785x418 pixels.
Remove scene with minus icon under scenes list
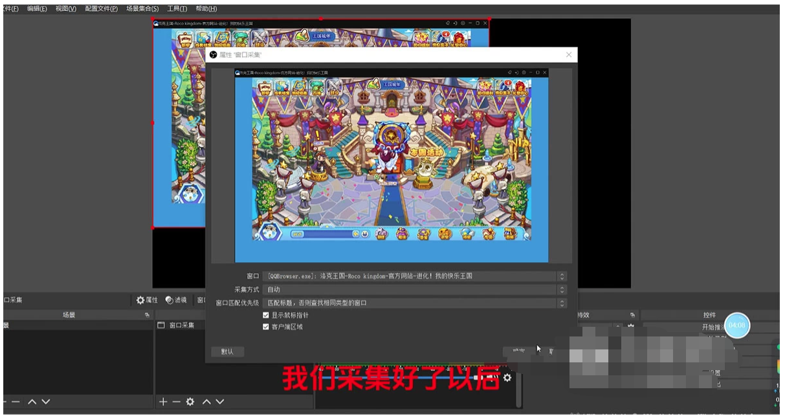pos(16,402)
